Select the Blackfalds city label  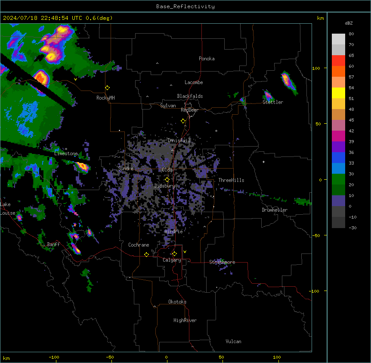pos(190,96)
